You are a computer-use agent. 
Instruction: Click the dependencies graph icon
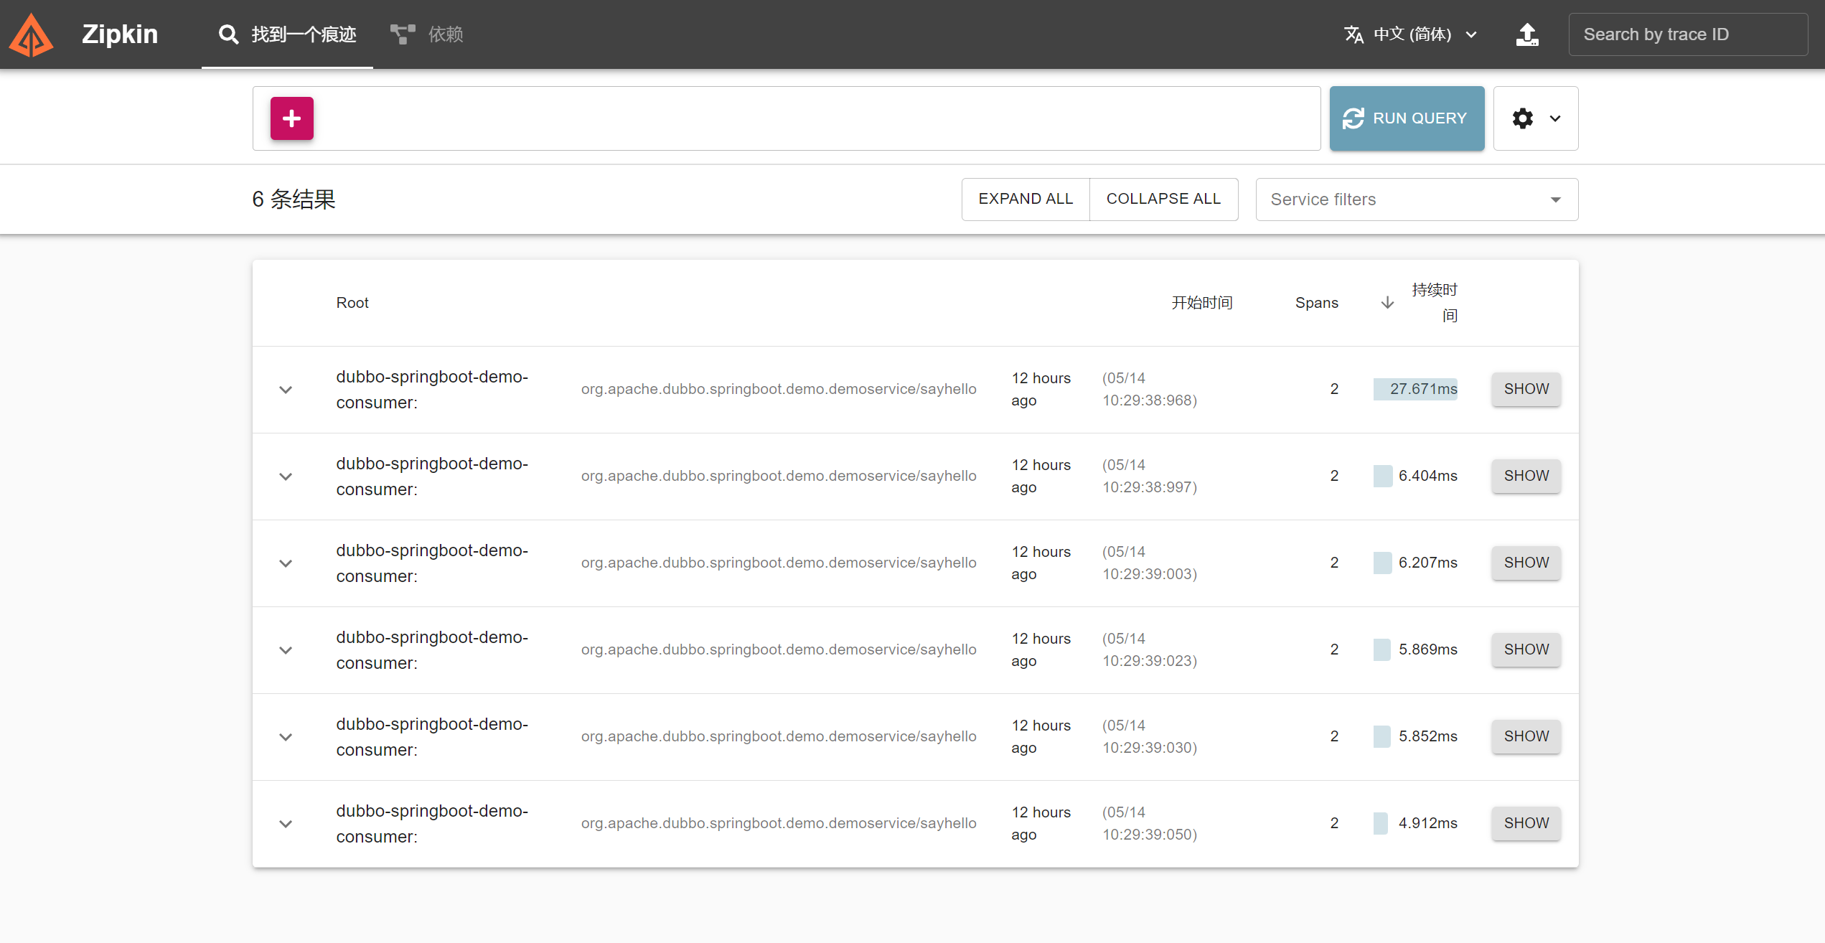(403, 34)
